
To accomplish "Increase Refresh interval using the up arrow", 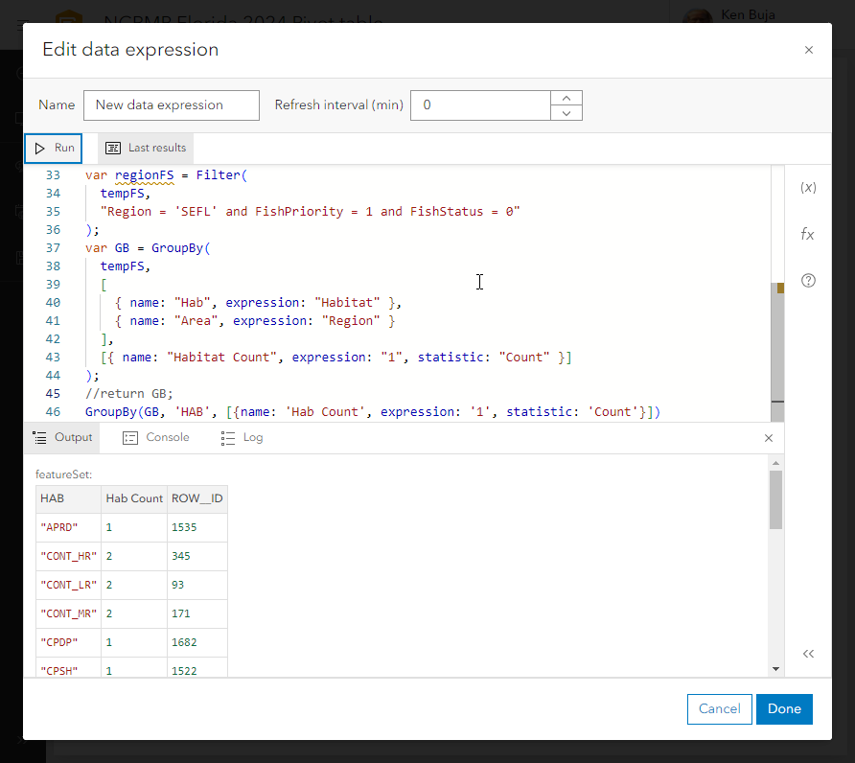I will pyautogui.click(x=566, y=98).
